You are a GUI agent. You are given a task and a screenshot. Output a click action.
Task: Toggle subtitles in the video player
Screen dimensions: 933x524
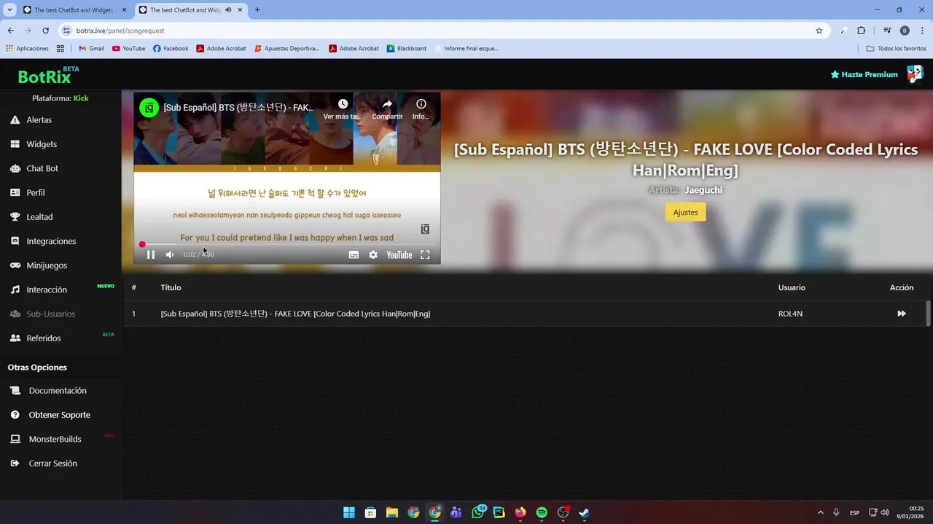(x=354, y=255)
